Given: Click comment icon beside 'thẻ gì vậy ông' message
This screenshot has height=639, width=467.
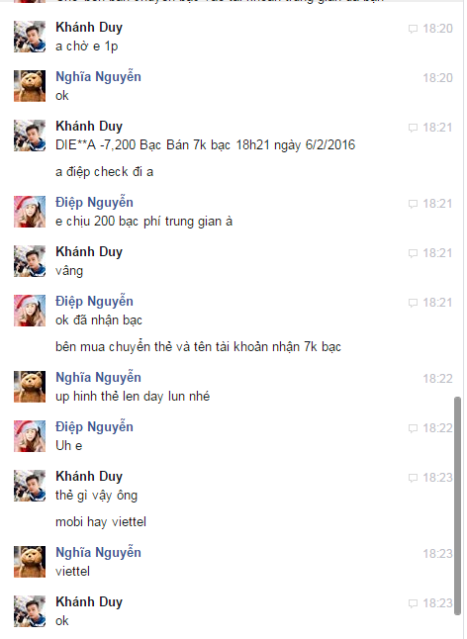Looking at the screenshot, I should (x=413, y=478).
